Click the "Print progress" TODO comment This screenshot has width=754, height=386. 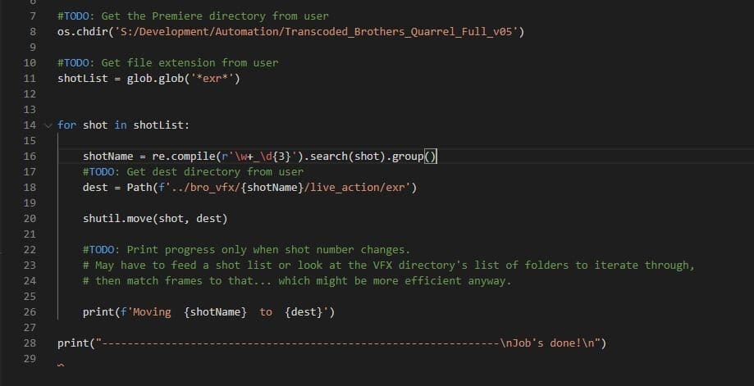point(246,250)
